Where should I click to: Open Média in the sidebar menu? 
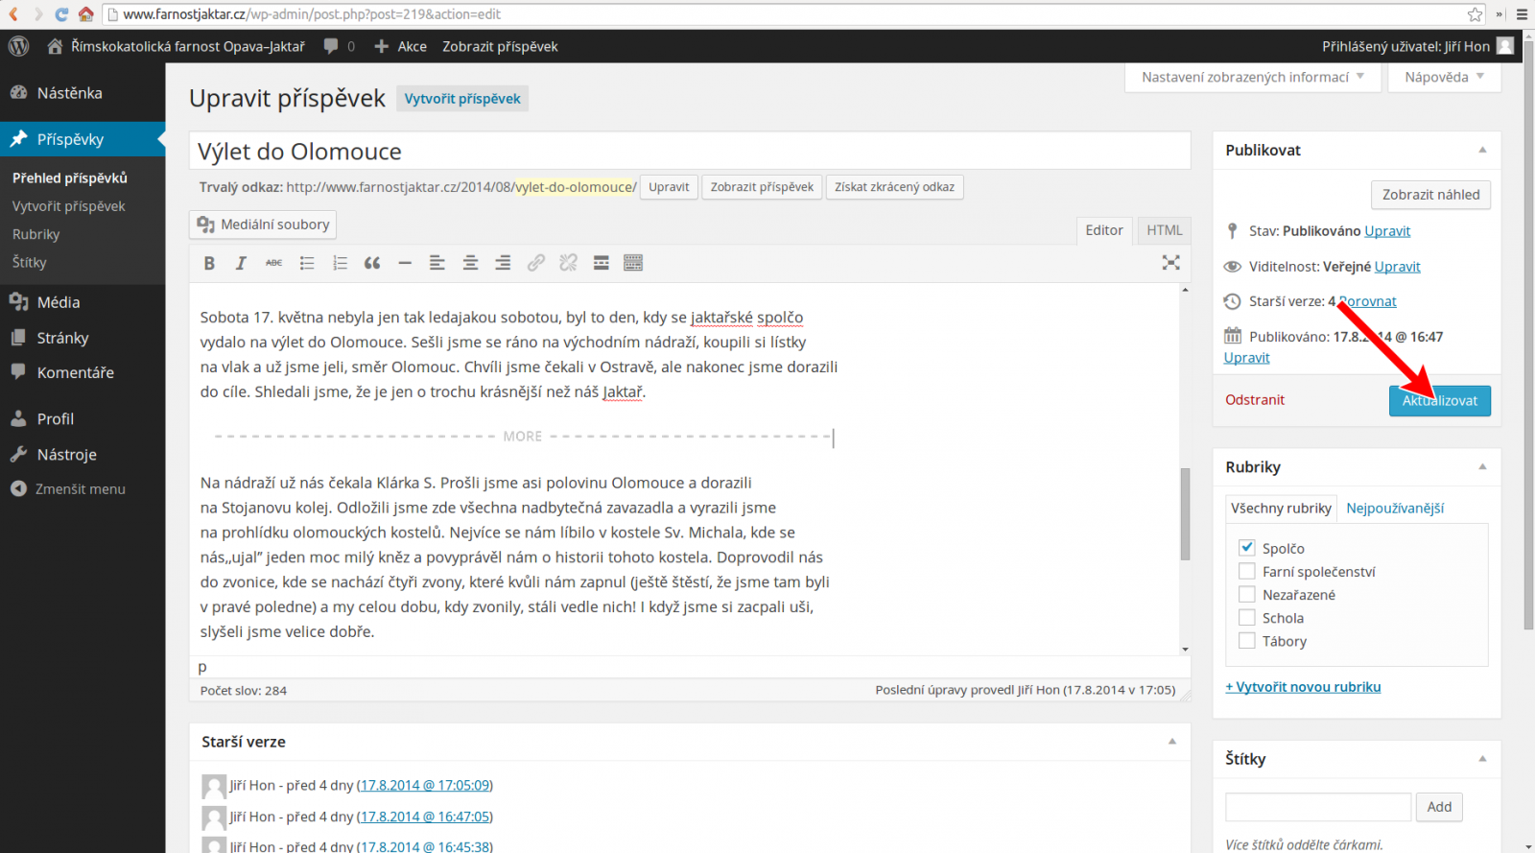click(x=59, y=302)
